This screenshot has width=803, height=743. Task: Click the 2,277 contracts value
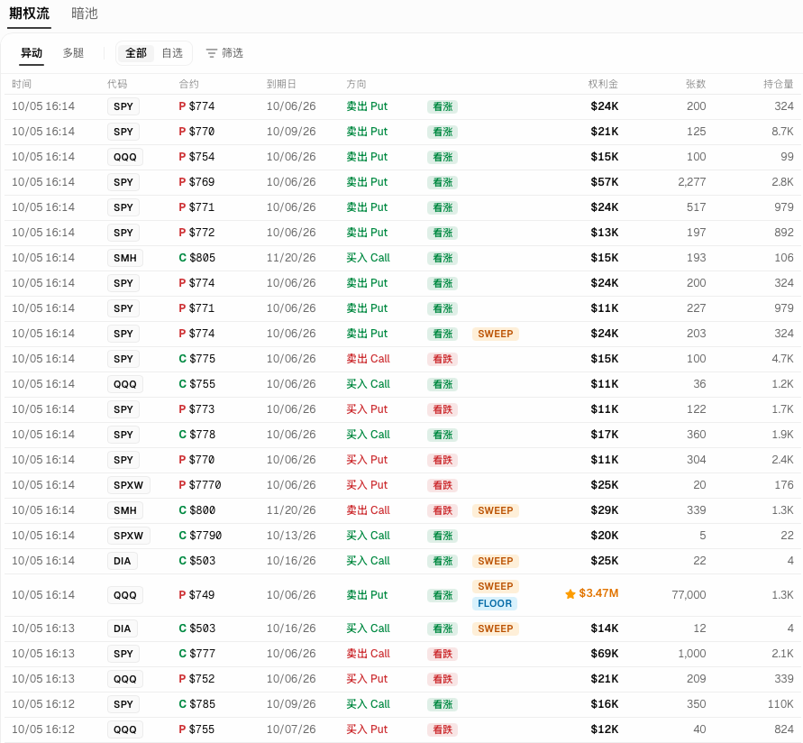(692, 182)
